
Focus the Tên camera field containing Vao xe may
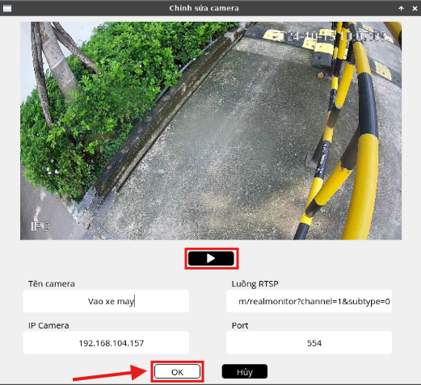click(106, 301)
